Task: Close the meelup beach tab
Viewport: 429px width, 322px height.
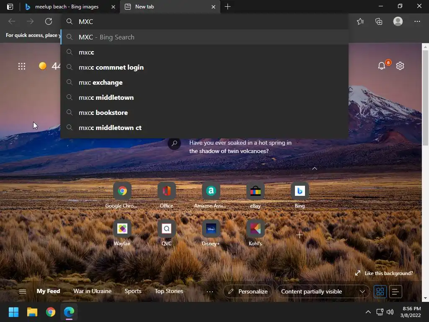Action: click(113, 7)
